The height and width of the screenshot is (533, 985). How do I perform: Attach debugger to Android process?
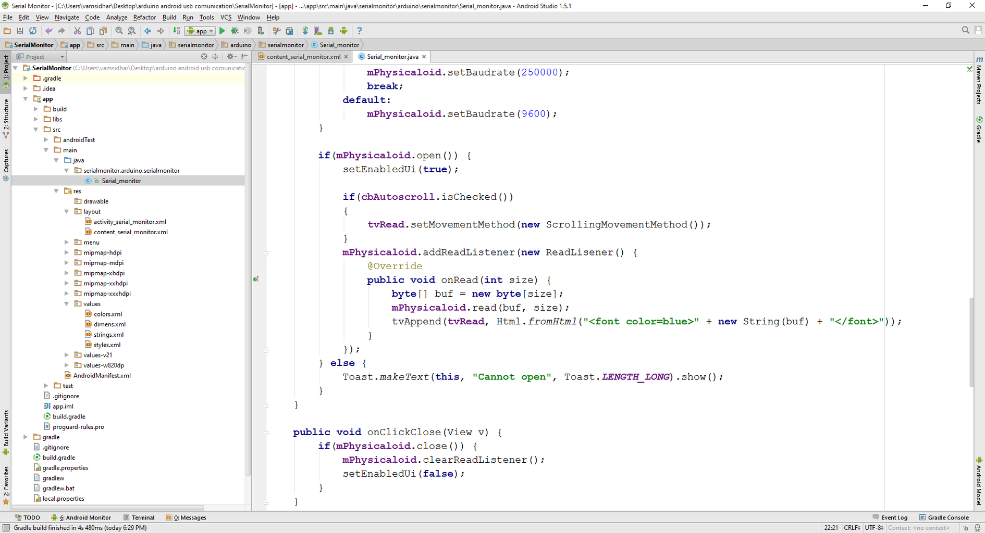(261, 31)
